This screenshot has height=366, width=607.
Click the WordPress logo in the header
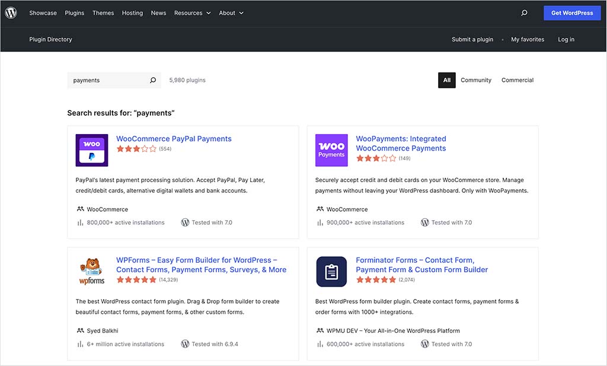(11, 13)
